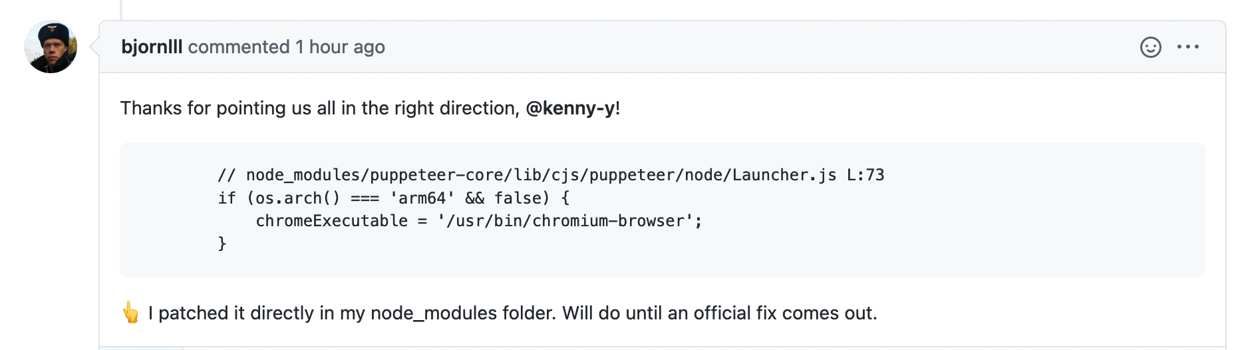This screenshot has width=1240, height=350.
Task: Click the word "commented" in header
Action: [238, 47]
